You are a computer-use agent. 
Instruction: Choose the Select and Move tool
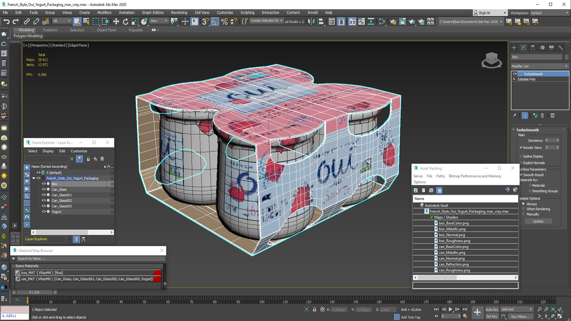point(116,21)
